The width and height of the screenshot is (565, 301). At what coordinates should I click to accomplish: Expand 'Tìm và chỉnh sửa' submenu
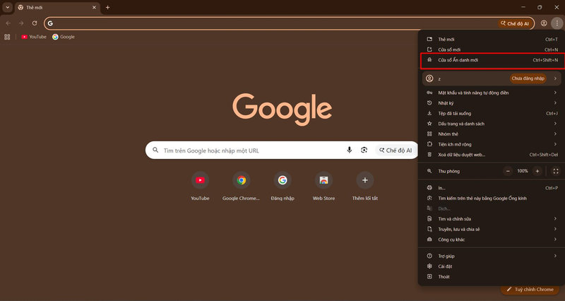coord(492,219)
